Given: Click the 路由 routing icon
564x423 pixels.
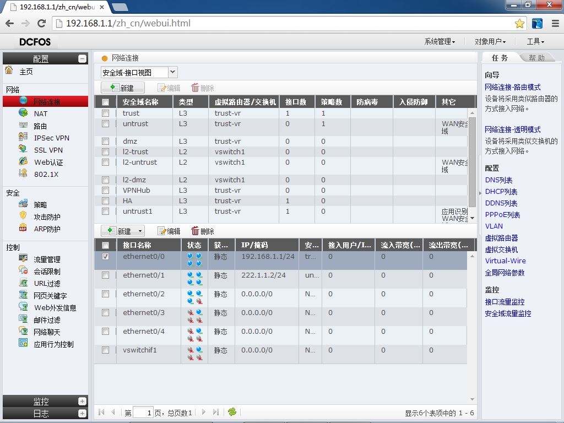Looking at the screenshot, I should coord(23,125).
